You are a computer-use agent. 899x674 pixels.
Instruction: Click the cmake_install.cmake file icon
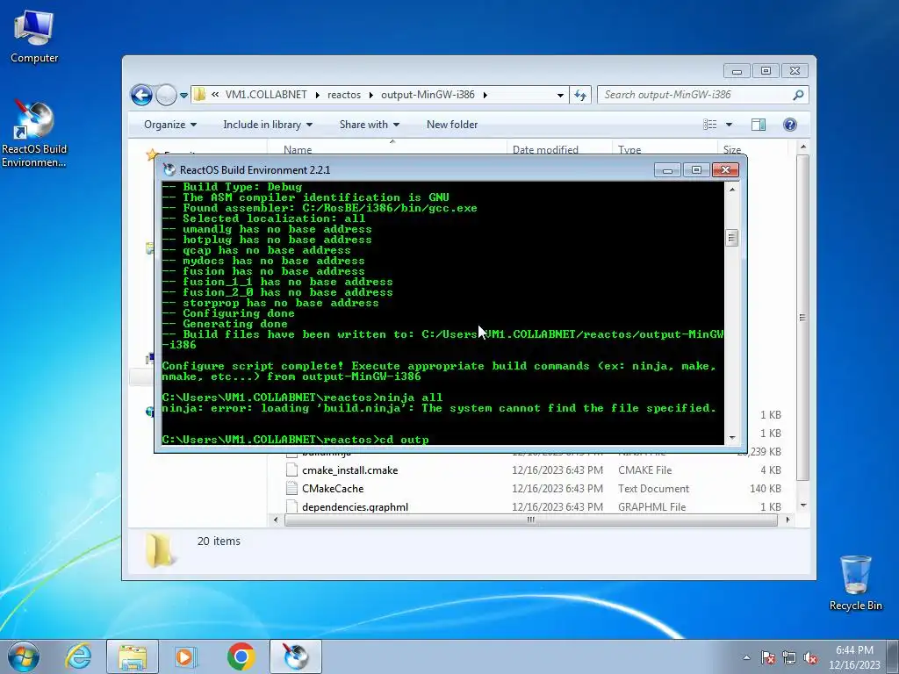[291, 470]
